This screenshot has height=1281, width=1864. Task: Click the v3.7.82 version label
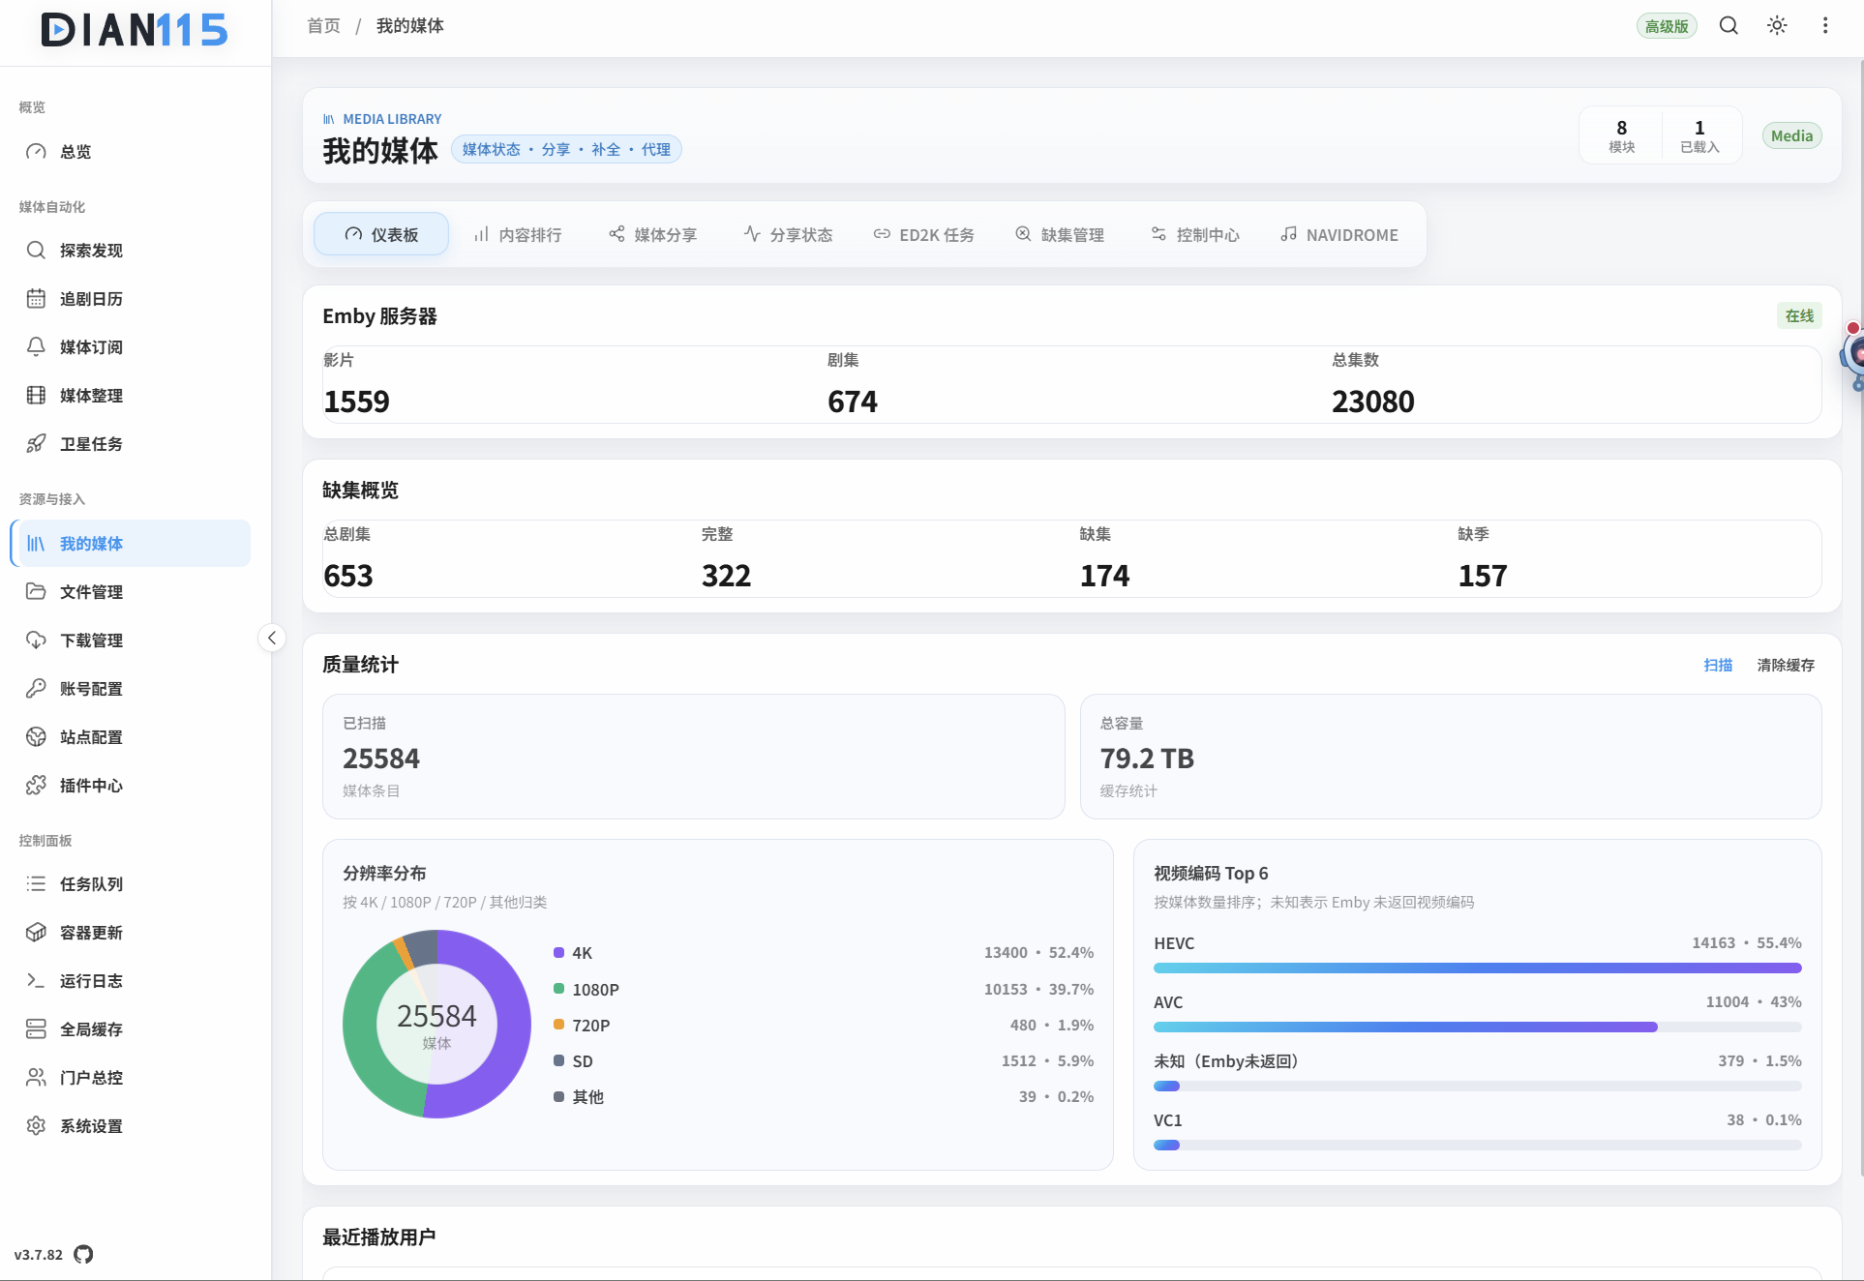39,1255
